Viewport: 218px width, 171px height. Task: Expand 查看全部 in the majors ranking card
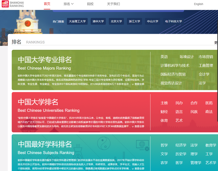click(x=138, y=84)
